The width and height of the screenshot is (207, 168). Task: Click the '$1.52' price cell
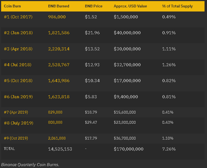pyautogui.click(x=91, y=17)
